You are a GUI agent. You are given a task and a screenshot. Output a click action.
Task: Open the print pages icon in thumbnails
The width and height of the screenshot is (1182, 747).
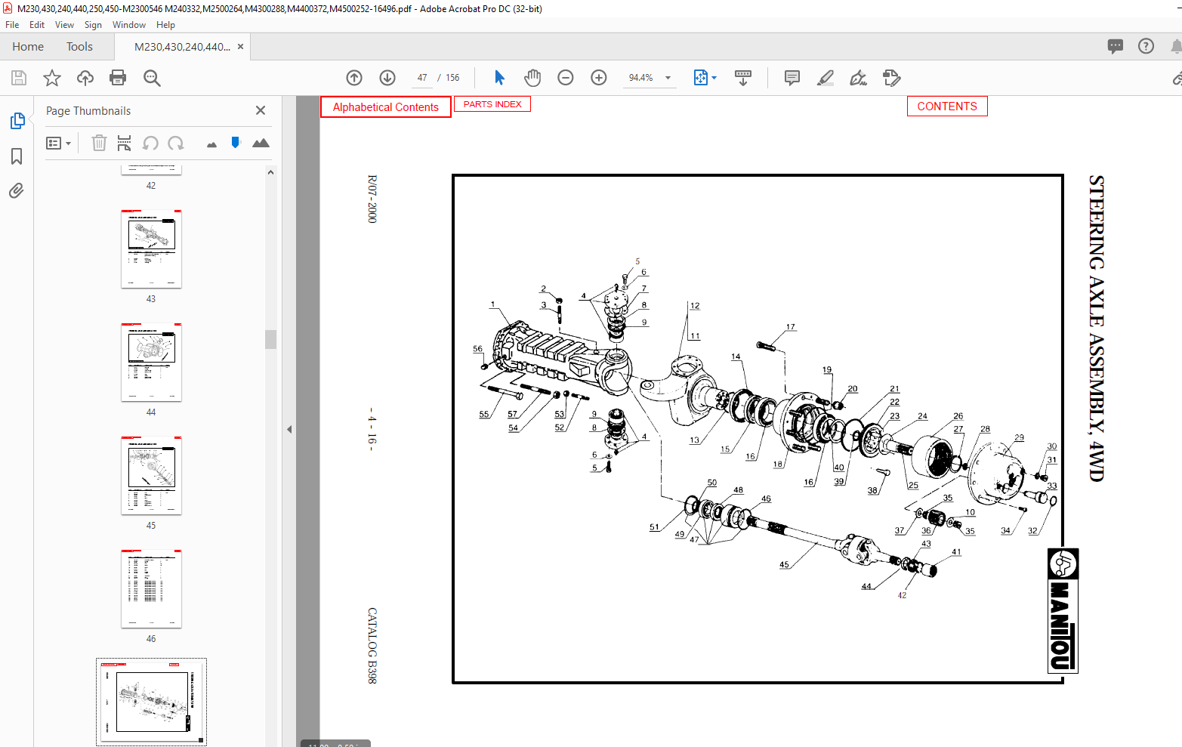tap(125, 143)
